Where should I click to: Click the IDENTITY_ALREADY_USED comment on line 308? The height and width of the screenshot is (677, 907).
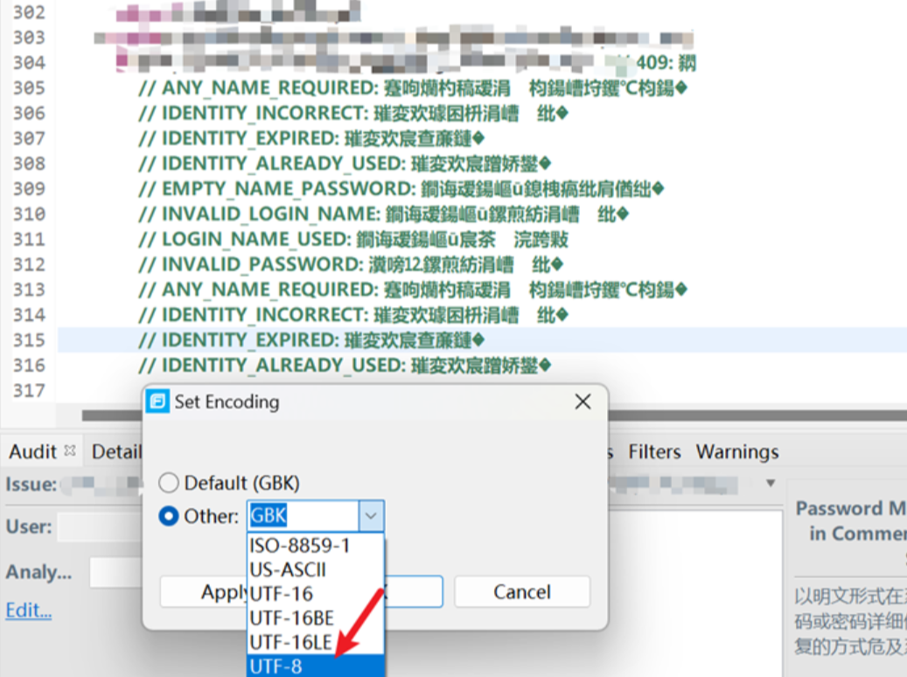(345, 164)
